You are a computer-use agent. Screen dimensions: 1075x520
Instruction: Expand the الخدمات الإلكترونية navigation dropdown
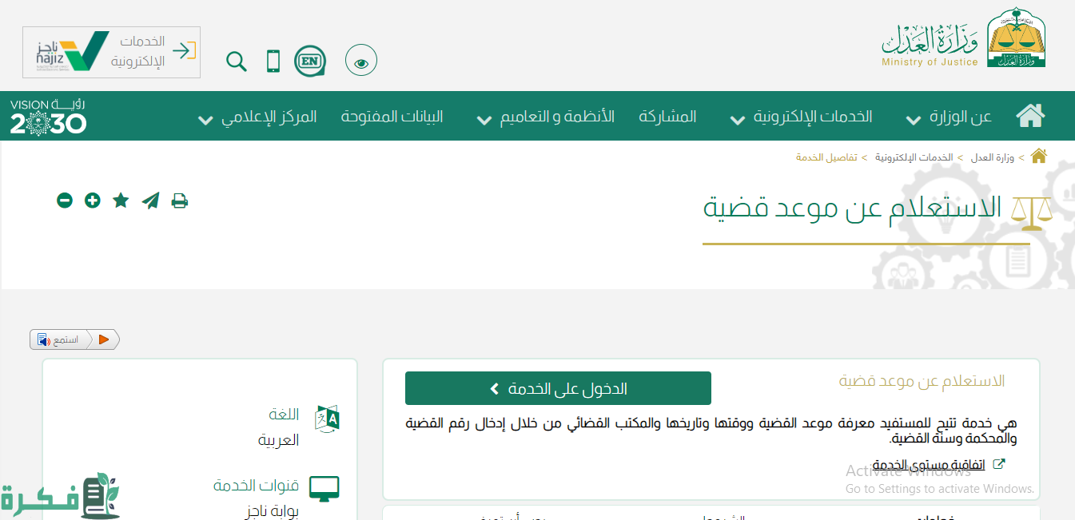tap(802, 117)
